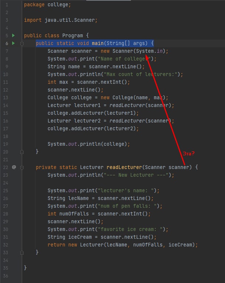Click line number 36 in the gutter
Image resolution: width=225 pixels, height=283 pixels.
click(x=6, y=276)
